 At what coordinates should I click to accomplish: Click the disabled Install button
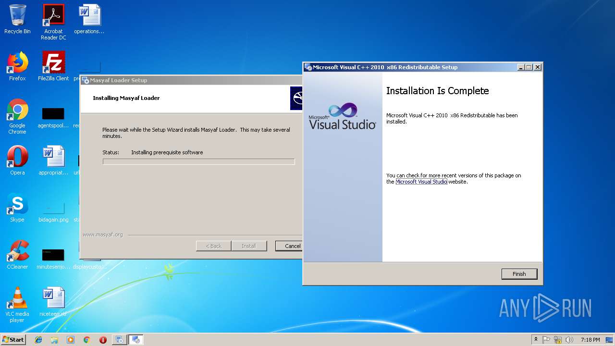pos(249,246)
